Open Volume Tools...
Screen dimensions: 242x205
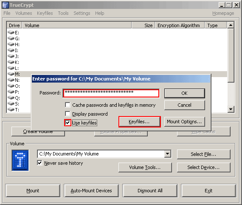point(145,167)
